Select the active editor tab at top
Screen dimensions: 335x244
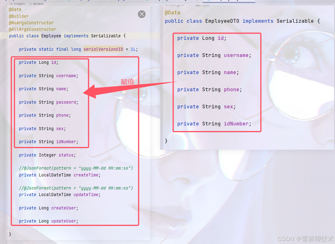tap(229, 2)
